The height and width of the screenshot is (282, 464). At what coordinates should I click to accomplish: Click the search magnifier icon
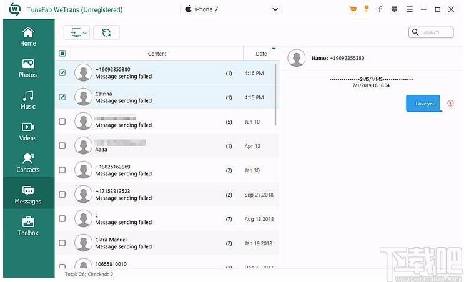pyautogui.click(x=415, y=32)
